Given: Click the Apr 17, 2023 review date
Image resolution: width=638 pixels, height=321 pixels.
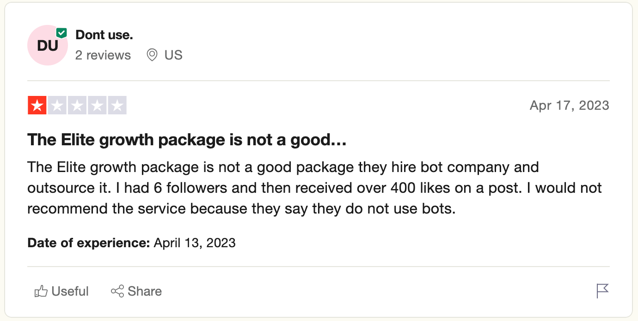Looking at the screenshot, I should [x=570, y=106].
